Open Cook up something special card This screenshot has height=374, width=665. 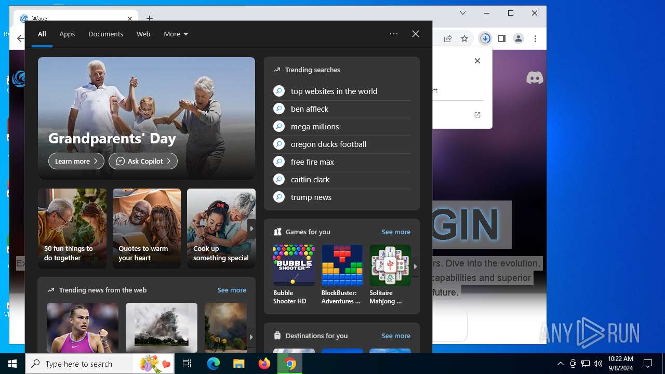click(221, 229)
